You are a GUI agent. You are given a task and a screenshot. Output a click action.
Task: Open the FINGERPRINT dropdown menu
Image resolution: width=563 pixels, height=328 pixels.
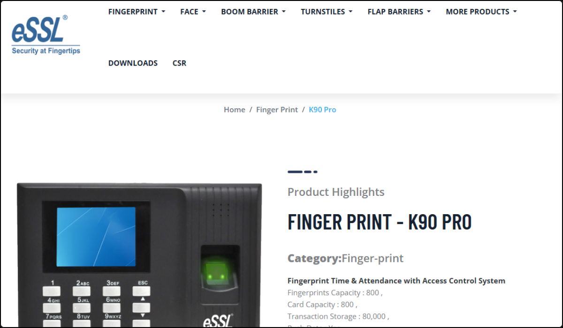[137, 12]
